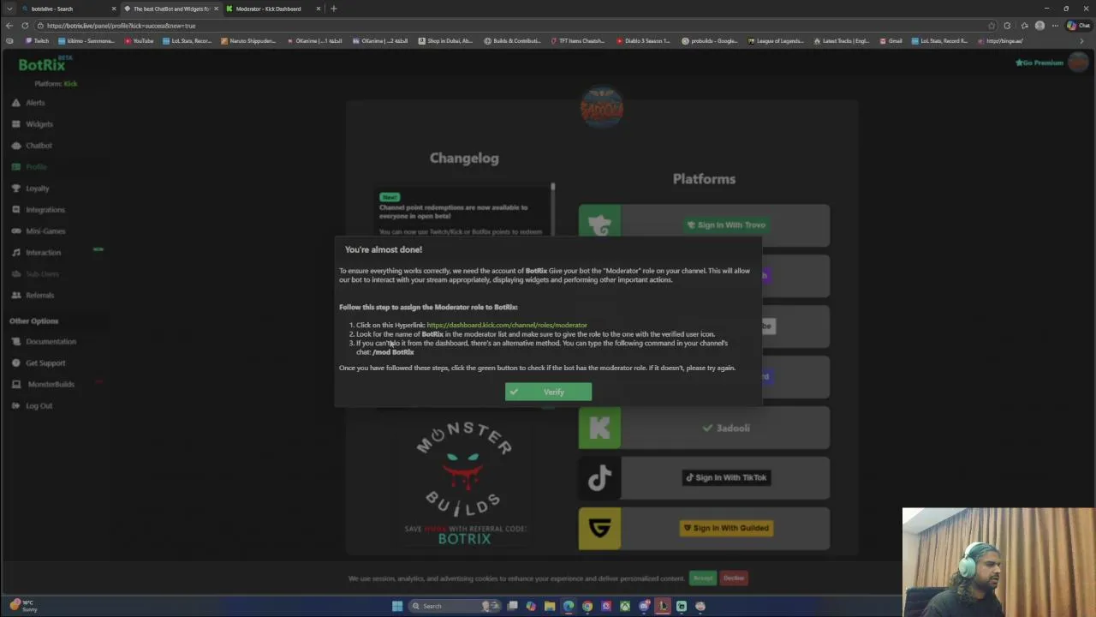Open the Diablo 3 Season bookmark
The height and width of the screenshot is (617, 1096).
pyautogui.click(x=642, y=41)
